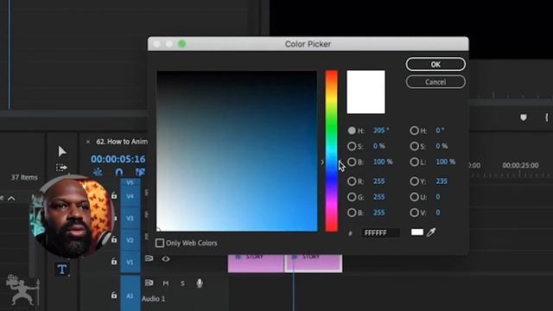This screenshot has width=553, height=311.
Task: Select the RGB Blue radio button
Action: (x=352, y=213)
